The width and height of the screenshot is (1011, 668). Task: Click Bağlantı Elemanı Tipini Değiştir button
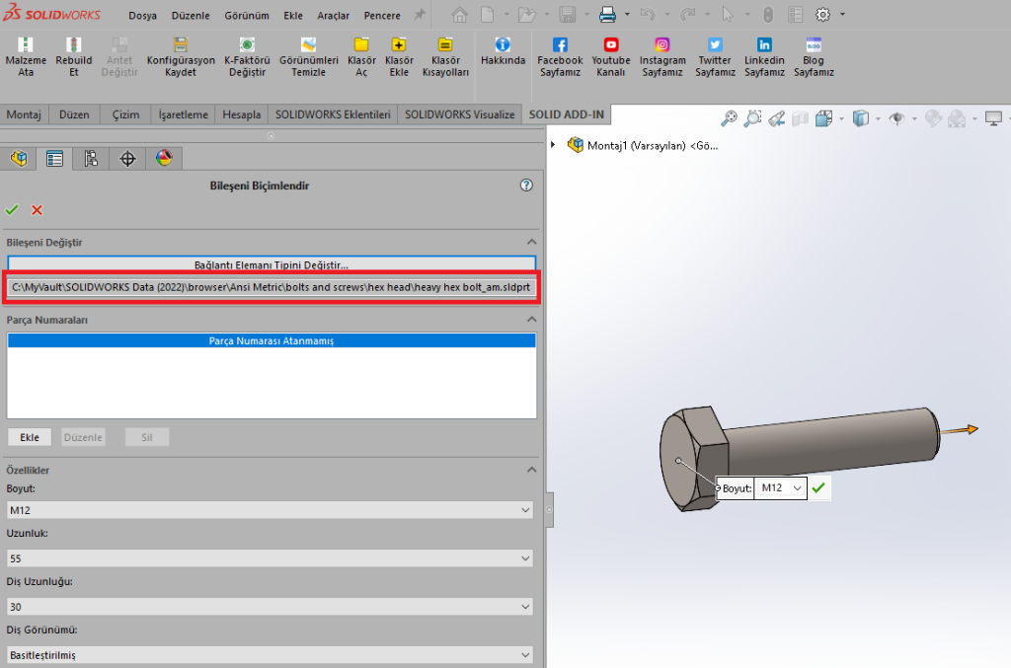tap(272, 264)
